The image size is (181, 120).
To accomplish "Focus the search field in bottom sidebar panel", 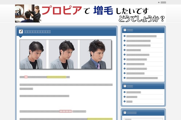I will coord(143,119).
